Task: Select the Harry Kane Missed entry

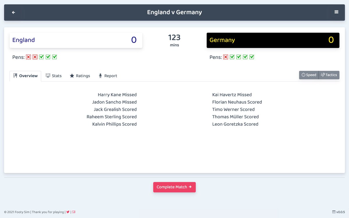Action: tap(117, 94)
